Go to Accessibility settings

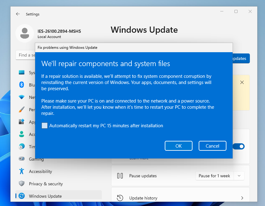point(59,171)
